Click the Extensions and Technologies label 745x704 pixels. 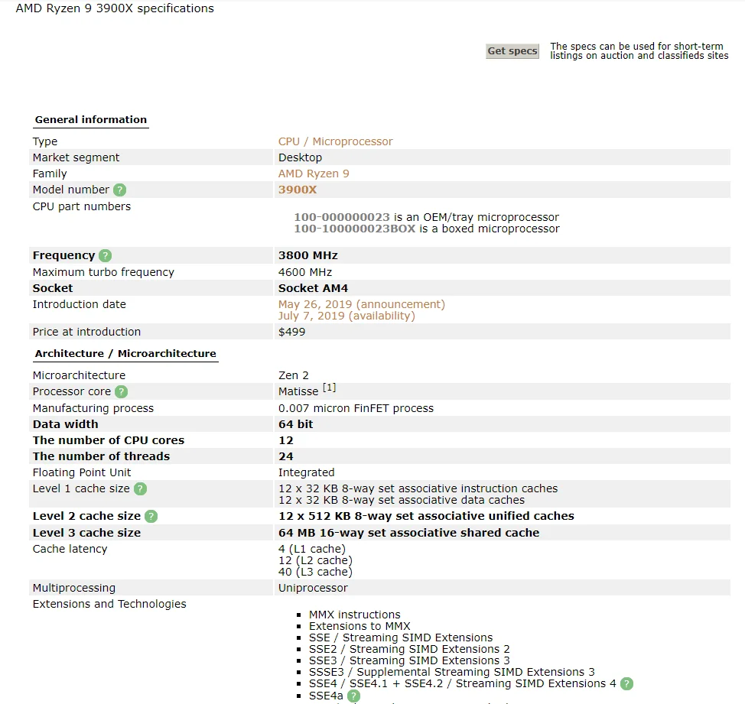coord(109,605)
